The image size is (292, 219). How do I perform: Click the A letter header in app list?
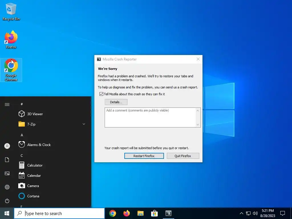[22, 135]
